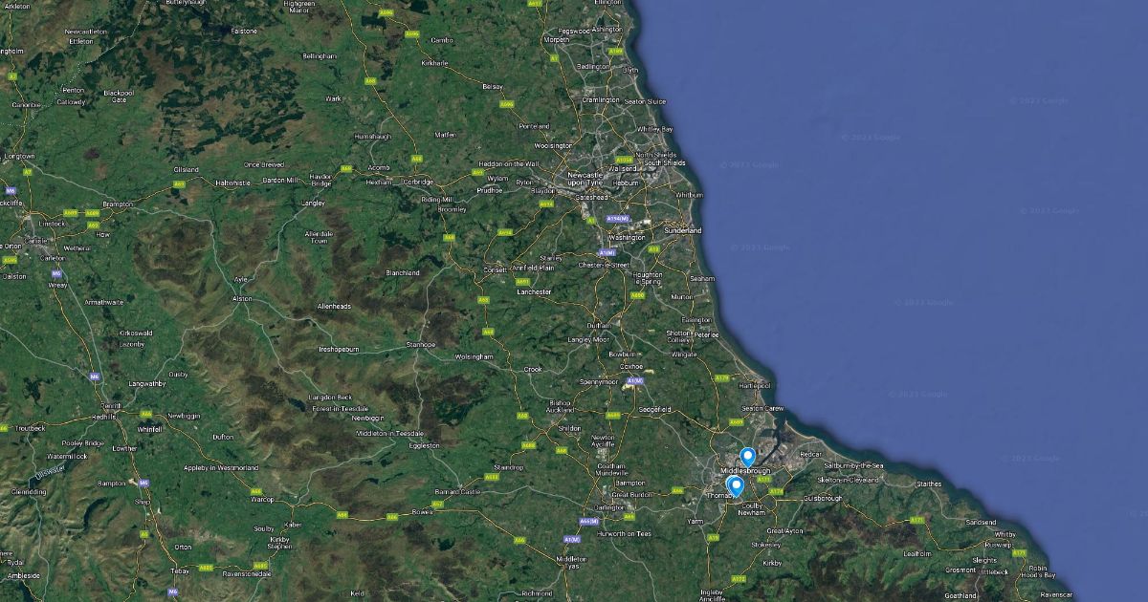This screenshot has height=602, width=1148.
Task: Select the Cramlington label
Action: 602,99
